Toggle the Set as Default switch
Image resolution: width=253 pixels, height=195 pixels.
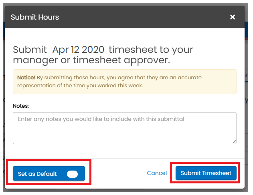(x=72, y=174)
